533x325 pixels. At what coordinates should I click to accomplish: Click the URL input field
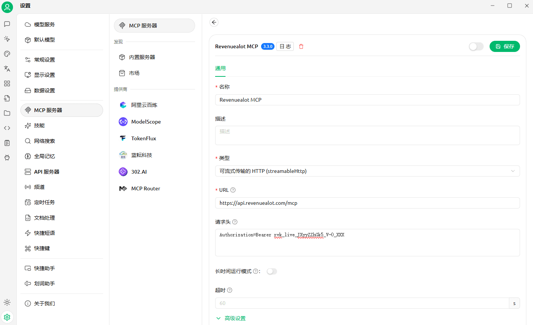(x=367, y=203)
